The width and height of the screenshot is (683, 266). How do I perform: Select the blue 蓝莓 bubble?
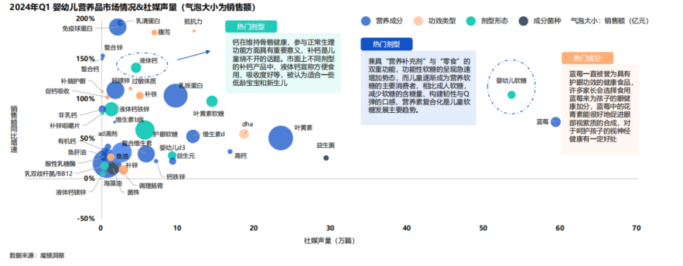555,122
